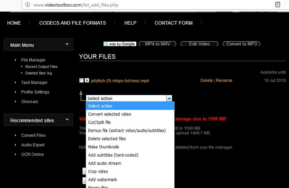Rename the jellyfish video file
Viewport: 289px width, 188px height.
point(224,80)
